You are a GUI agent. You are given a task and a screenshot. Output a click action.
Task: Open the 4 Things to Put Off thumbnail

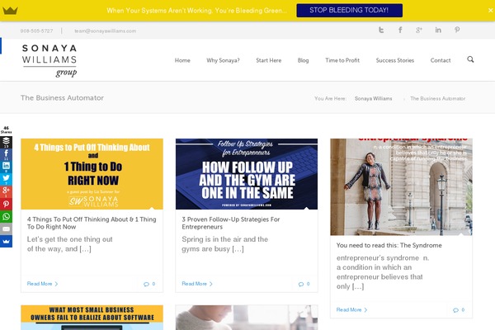[92, 174]
